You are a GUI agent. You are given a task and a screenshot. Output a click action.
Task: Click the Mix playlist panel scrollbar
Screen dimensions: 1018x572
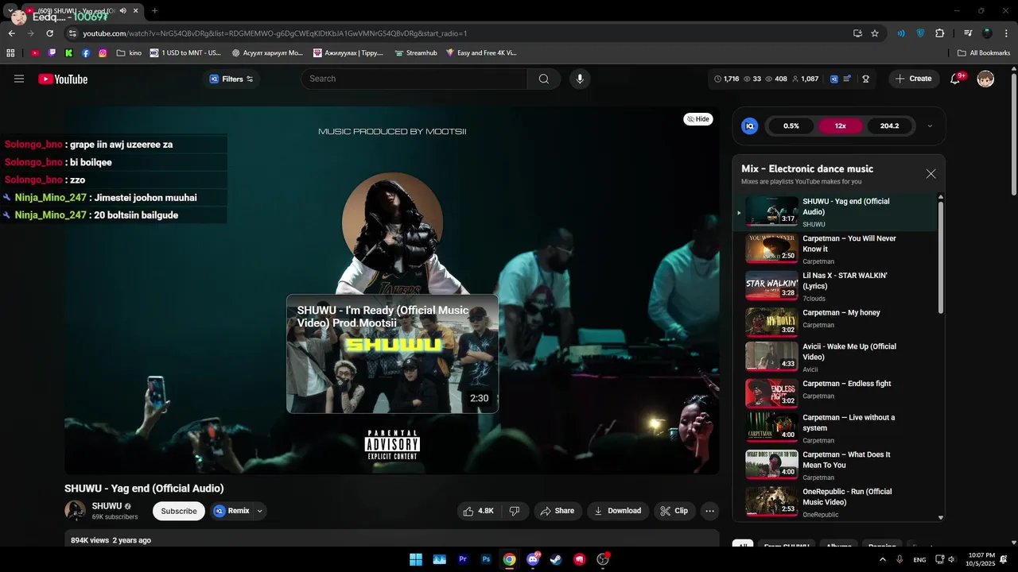coord(941,257)
